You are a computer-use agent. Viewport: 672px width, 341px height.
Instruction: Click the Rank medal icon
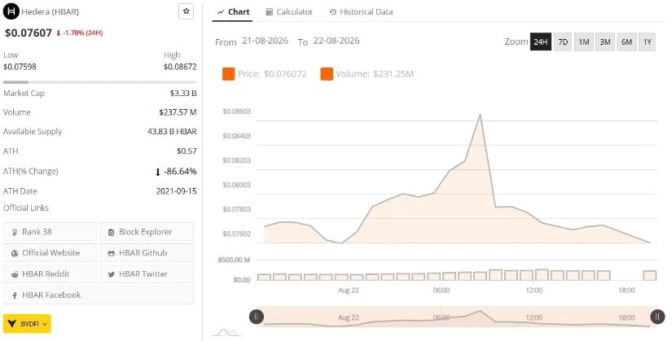coord(15,232)
